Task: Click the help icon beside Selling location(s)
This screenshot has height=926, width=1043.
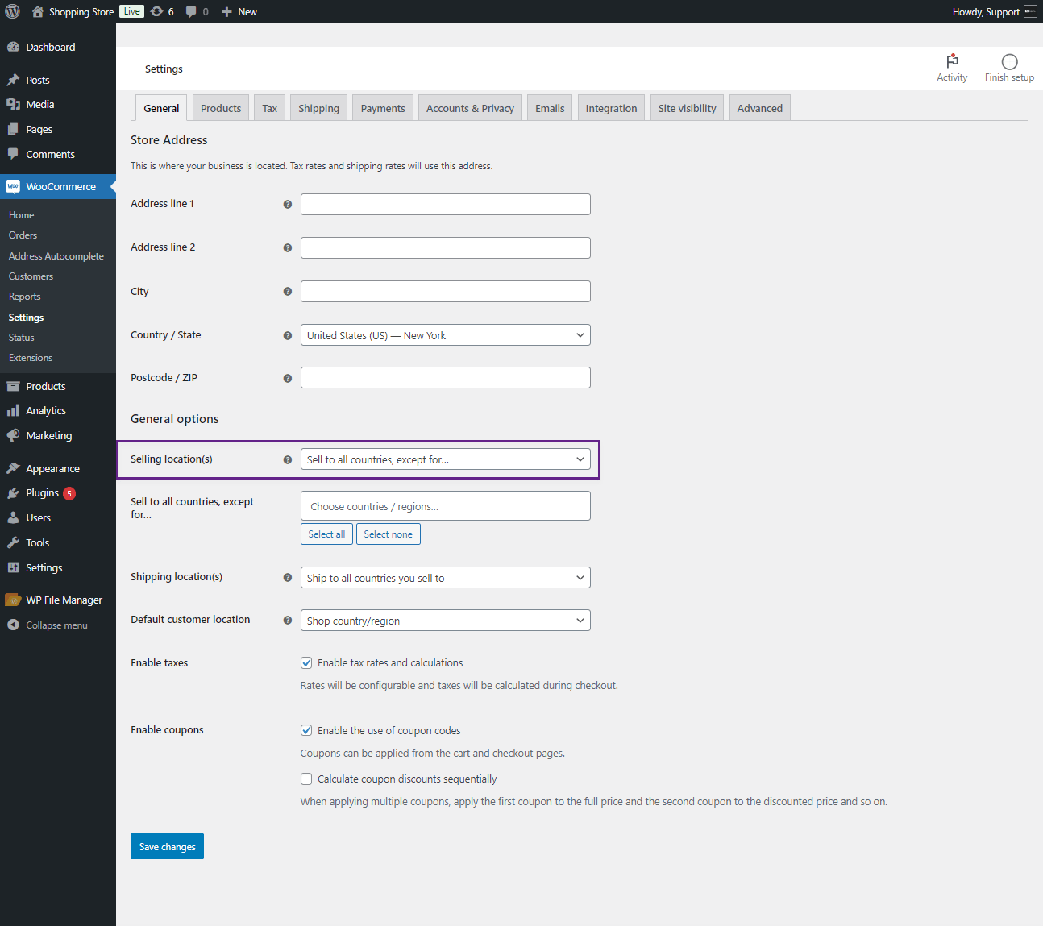Action: pyautogui.click(x=288, y=459)
